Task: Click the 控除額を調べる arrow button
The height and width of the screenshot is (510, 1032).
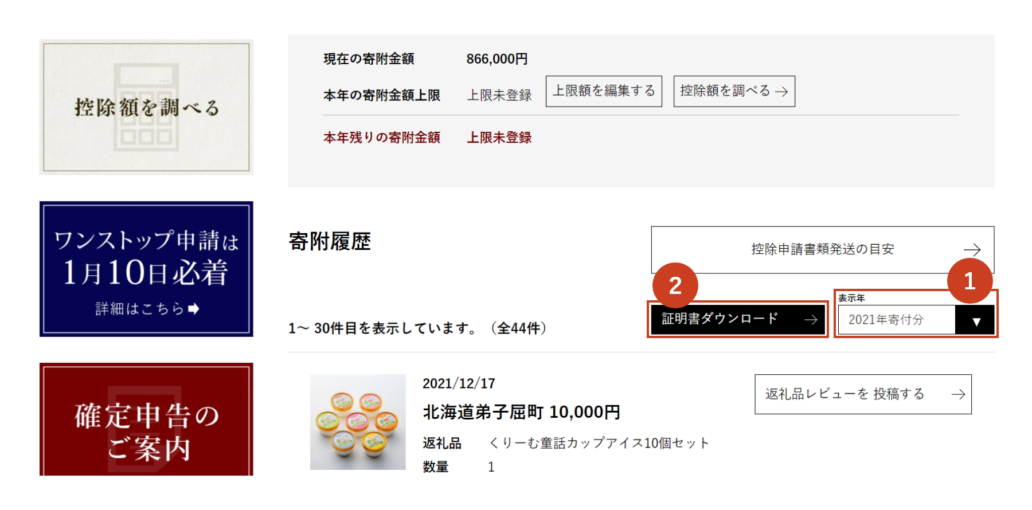Action: [734, 91]
